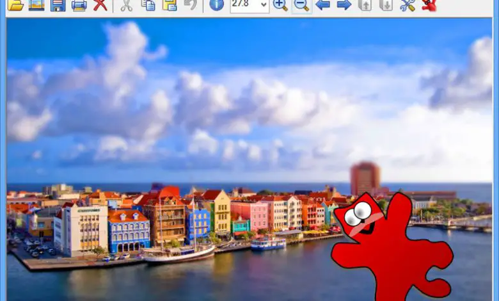Viewport: 499px width, 301px height.
Task: Delete the file with the red X icon
Action: point(100,4)
